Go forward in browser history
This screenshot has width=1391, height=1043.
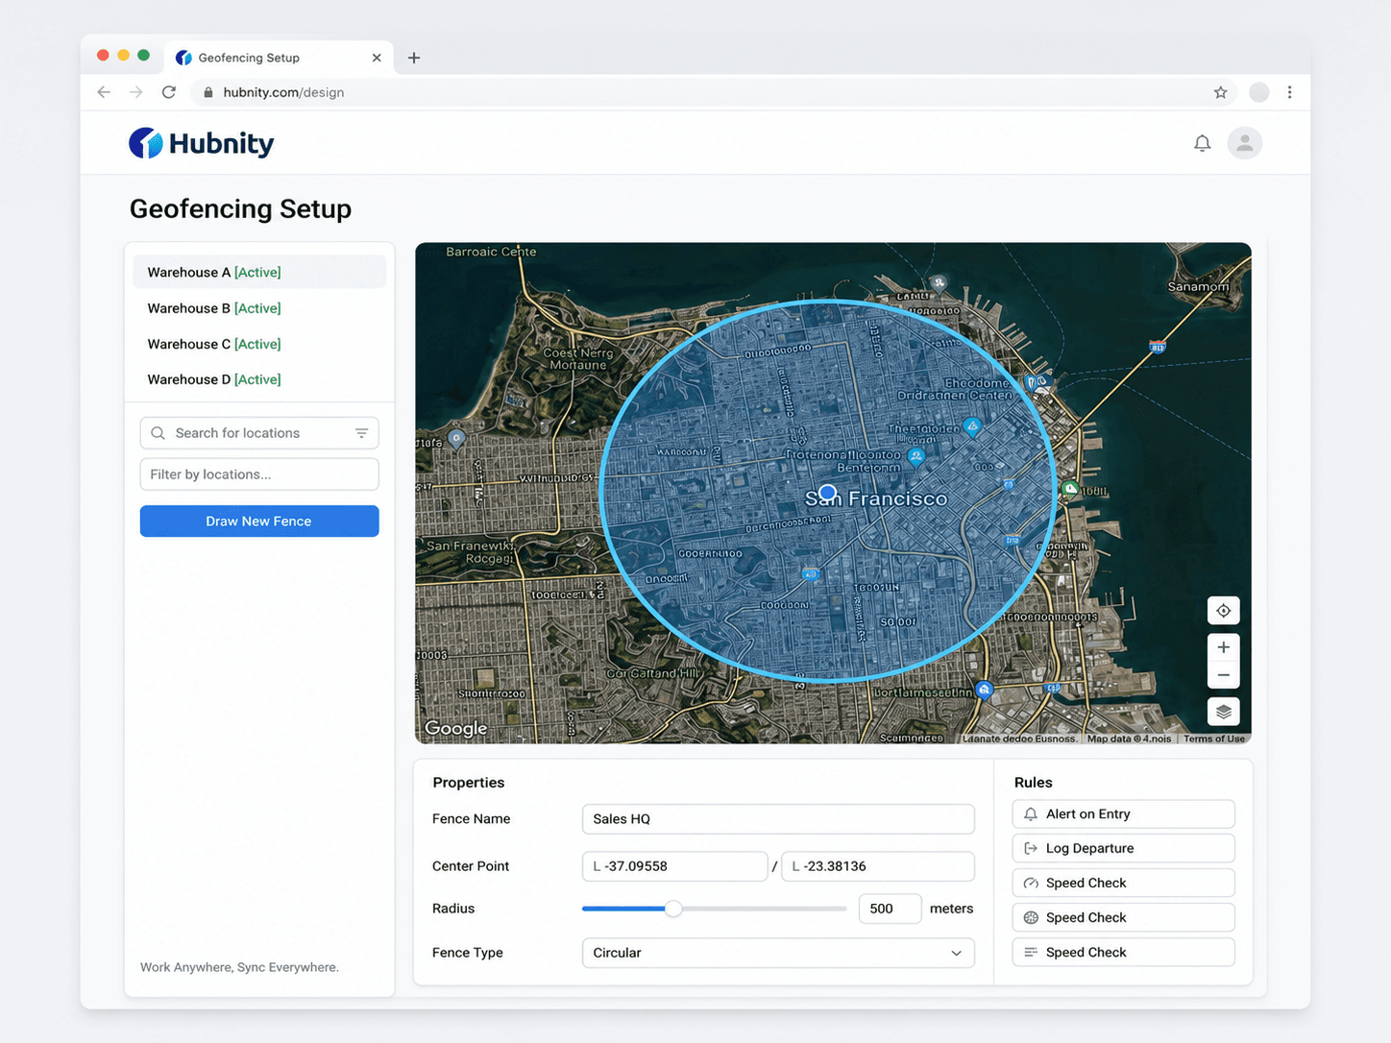(136, 92)
